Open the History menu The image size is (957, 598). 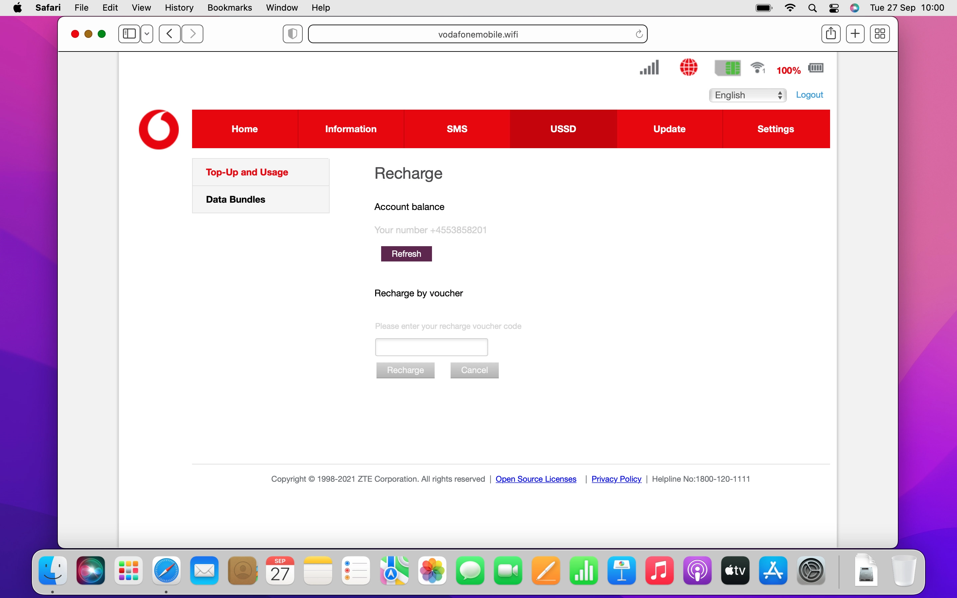tap(179, 8)
